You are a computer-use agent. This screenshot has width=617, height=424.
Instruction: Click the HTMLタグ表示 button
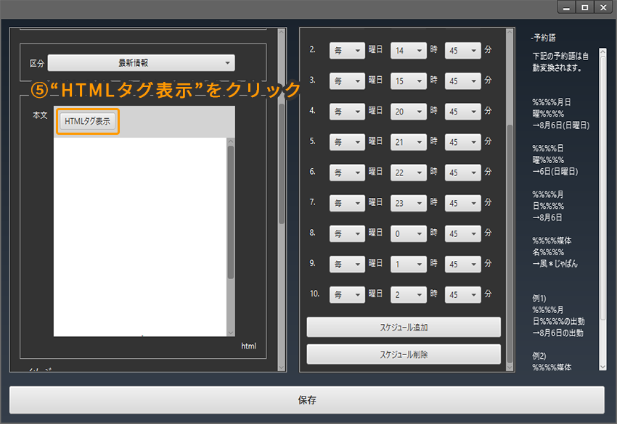coord(87,122)
